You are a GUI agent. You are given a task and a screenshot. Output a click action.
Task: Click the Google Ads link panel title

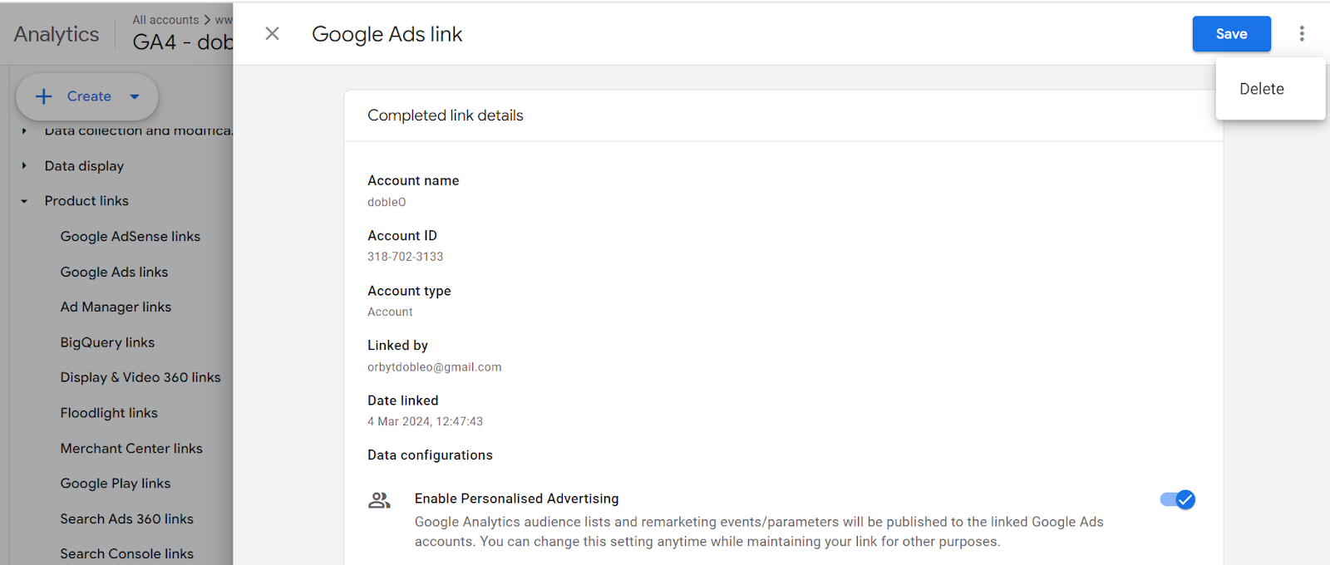point(387,34)
